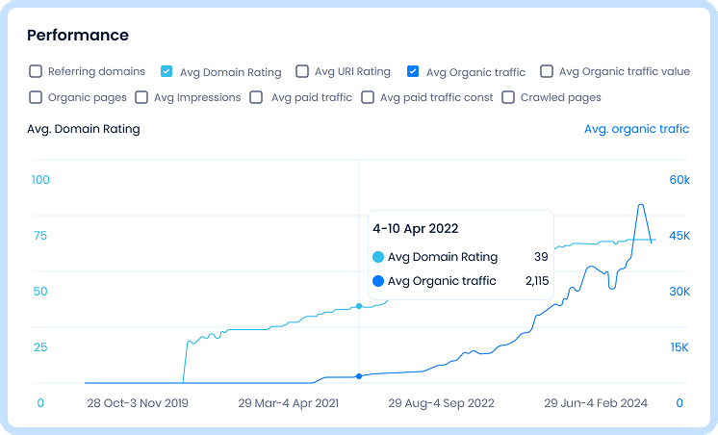Click the Performance panel heading
718x435 pixels.
[x=77, y=36]
